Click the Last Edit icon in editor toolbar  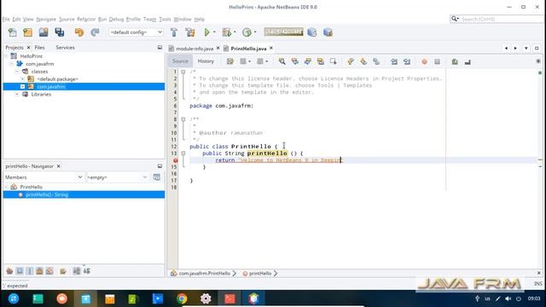[x=230, y=61]
